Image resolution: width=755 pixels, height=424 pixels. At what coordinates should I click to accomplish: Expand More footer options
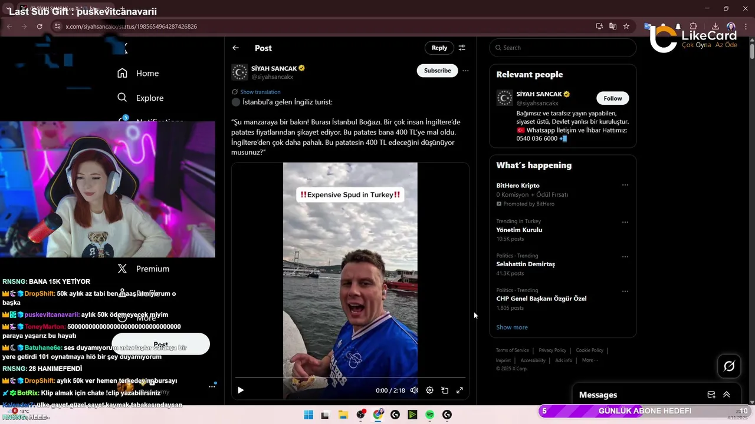tap(590, 360)
